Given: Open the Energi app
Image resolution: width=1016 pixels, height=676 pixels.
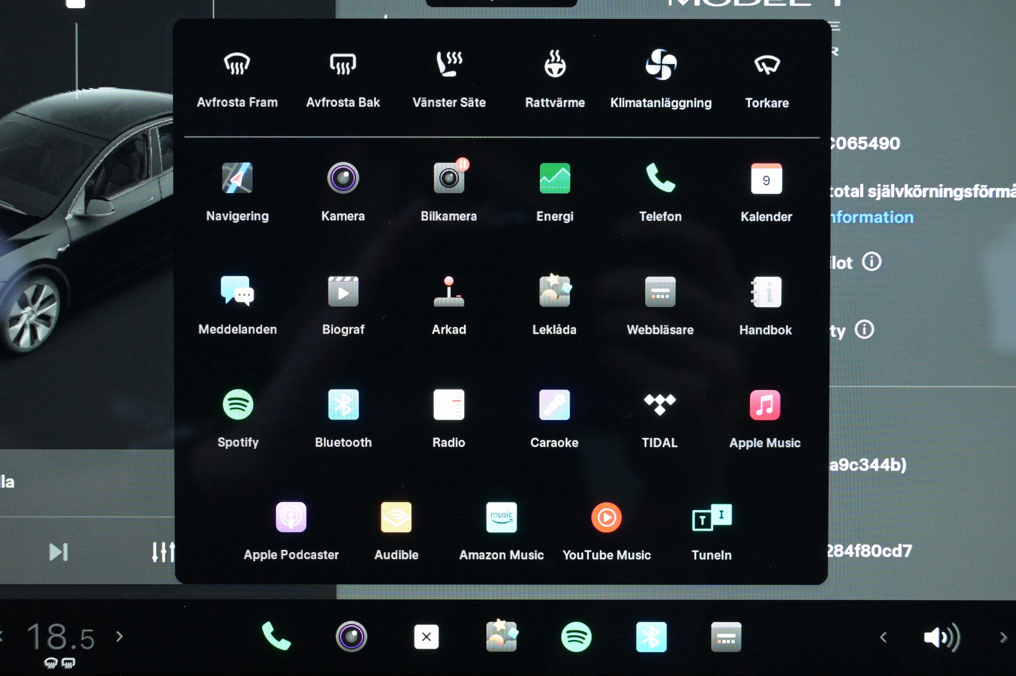Looking at the screenshot, I should point(555,192).
